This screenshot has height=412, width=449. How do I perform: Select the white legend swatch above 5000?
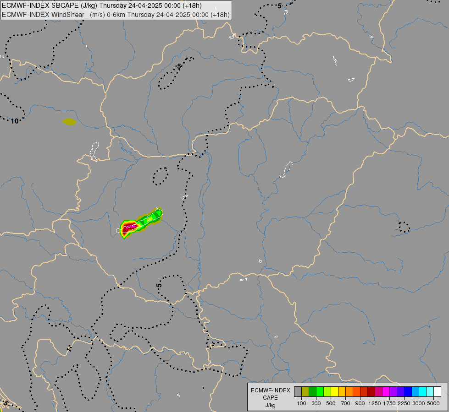pyautogui.click(x=437, y=391)
